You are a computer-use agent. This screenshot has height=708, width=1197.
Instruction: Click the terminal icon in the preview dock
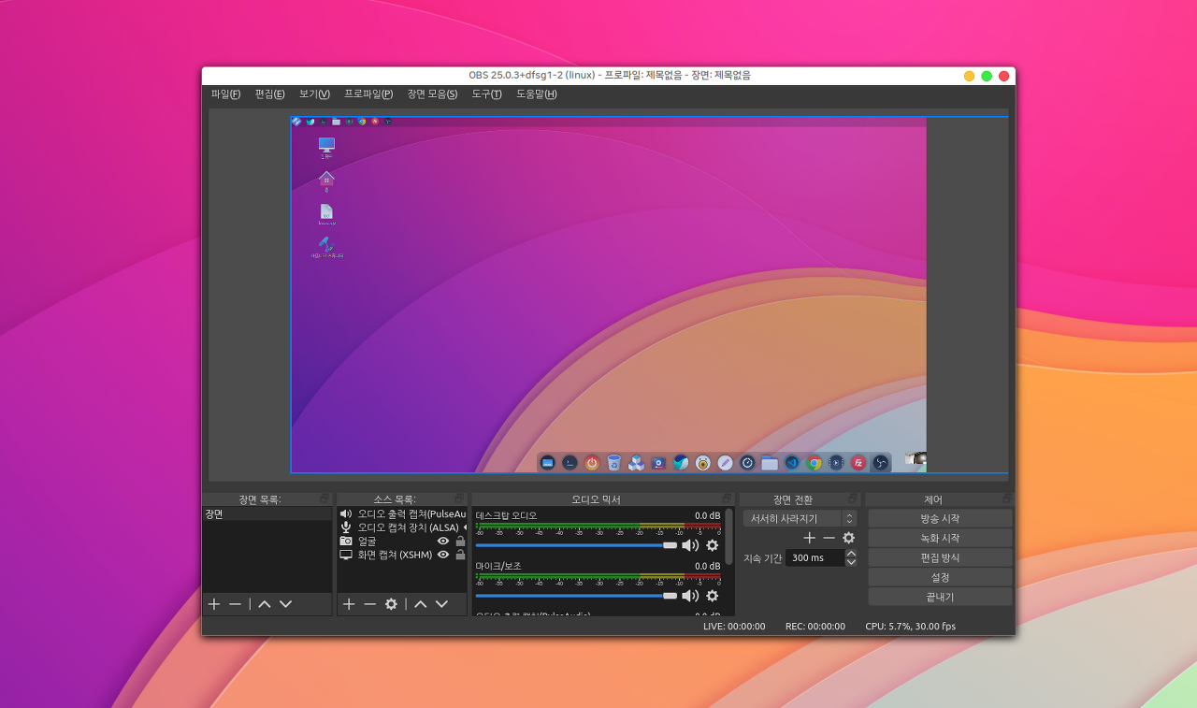(x=570, y=462)
